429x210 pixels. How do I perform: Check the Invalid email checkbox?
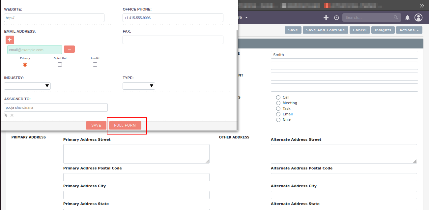pyautogui.click(x=95, y=65)
